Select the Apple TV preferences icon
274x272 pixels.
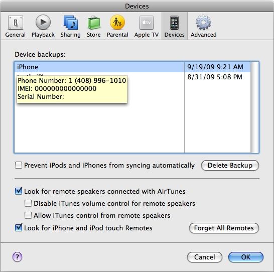pyautogui.click(x=147, y=23)
